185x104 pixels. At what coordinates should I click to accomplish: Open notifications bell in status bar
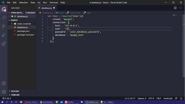tap(181, 98)
